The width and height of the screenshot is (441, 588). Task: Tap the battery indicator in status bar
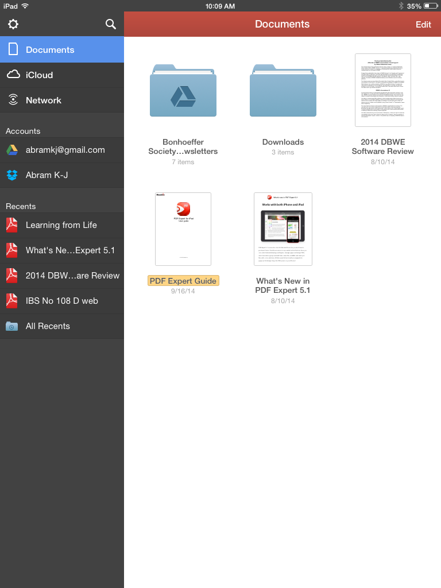click(431, 6)
